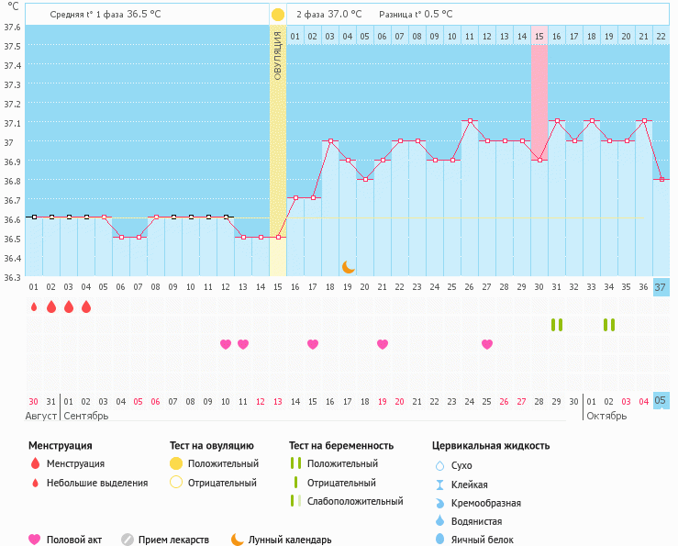Viewport: 678px width, 546px height.
Task: Click the 'Слабоположительный' pregnancy test legend icon
Action: (295, 501)
